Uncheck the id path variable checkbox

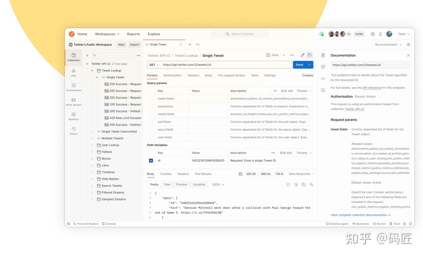151,161
